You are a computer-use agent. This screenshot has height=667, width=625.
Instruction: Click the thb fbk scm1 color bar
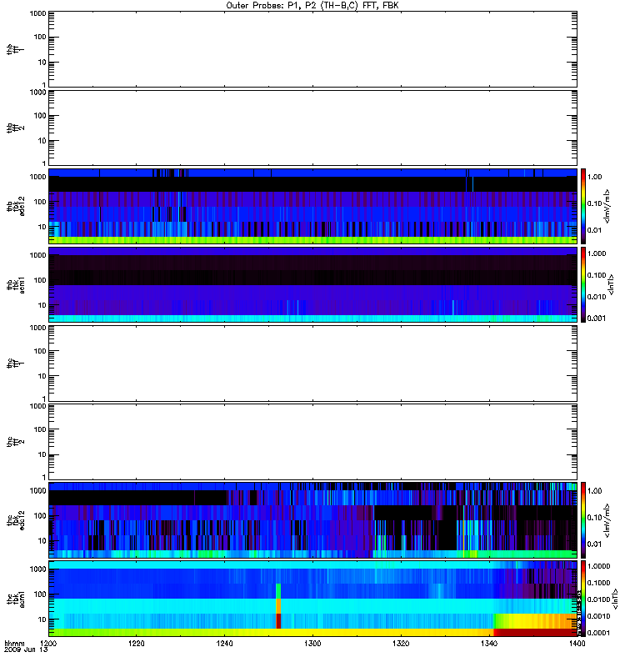583,284
